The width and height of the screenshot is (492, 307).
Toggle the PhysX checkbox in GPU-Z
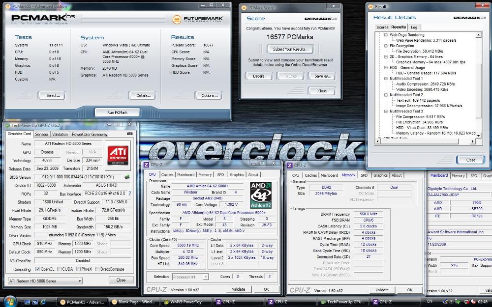click(78, 269)
